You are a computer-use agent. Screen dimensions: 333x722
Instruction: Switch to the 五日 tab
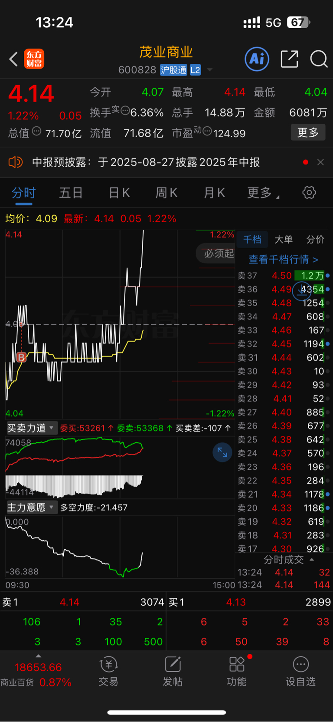(x=71, y=193)
